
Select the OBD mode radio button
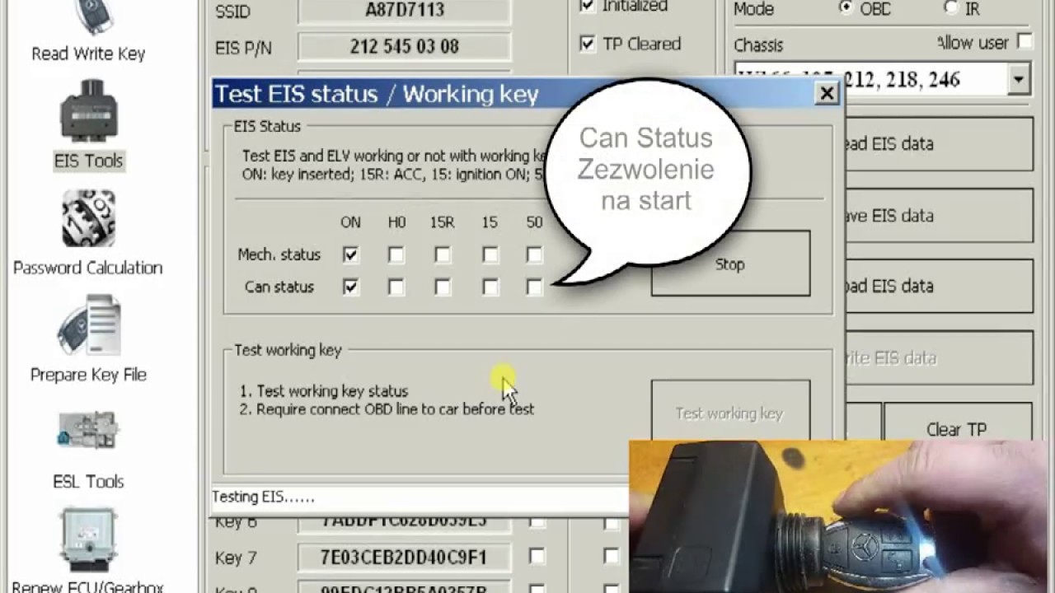(x=846, y=7)
